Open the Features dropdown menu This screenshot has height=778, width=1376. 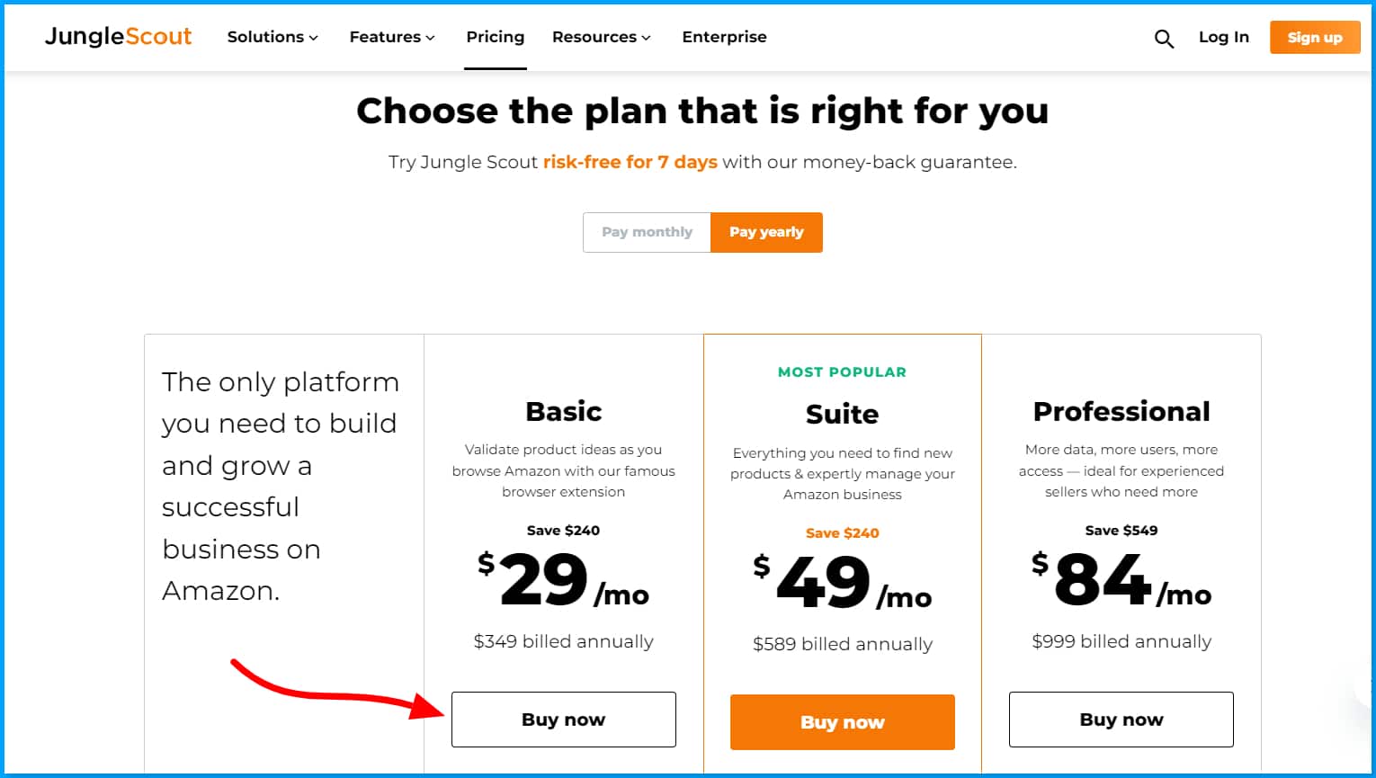pos(392,37)
